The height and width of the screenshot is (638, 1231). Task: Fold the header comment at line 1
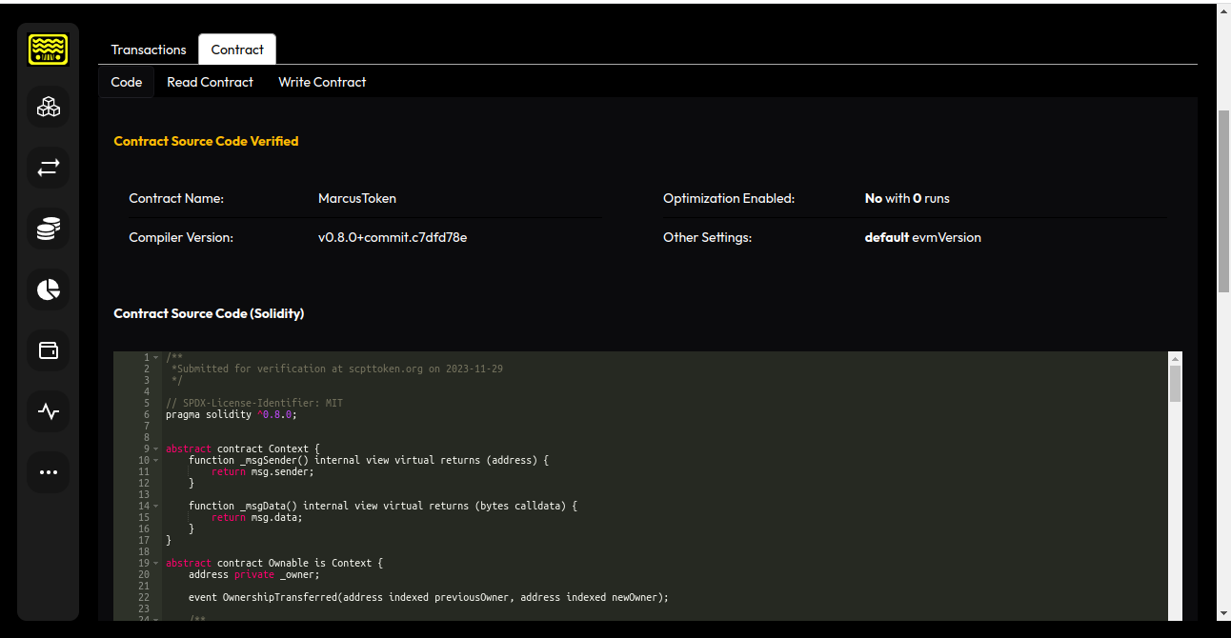point(156,358)
